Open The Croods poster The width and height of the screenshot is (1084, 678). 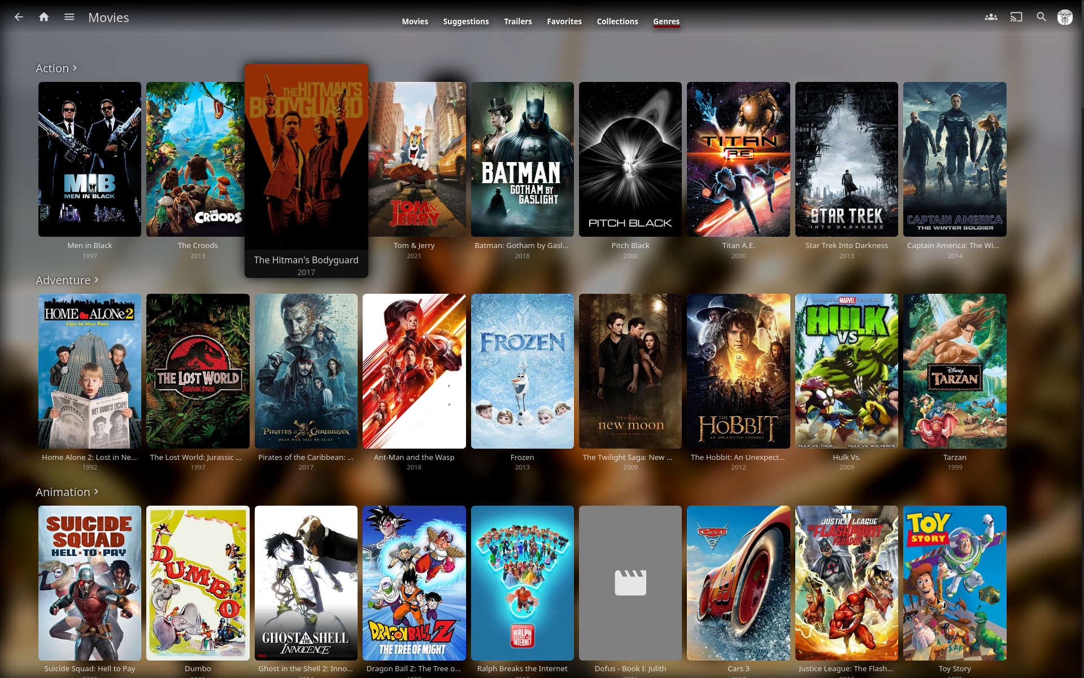click(195, 159)
